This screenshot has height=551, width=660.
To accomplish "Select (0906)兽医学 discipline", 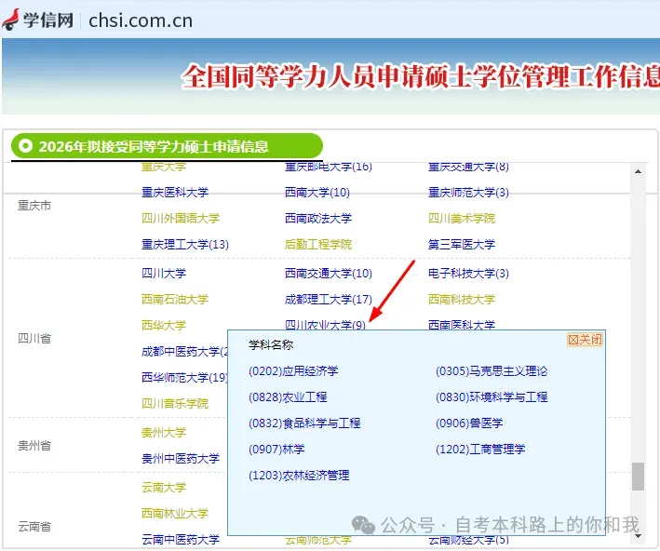I will pyautogui.click(x=469, y=423).
